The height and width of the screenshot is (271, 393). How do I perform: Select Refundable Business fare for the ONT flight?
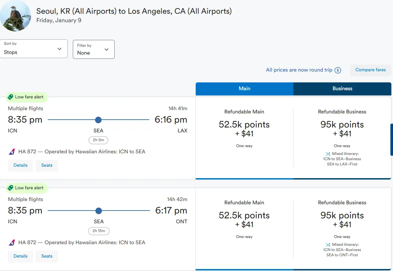point(342,229)
